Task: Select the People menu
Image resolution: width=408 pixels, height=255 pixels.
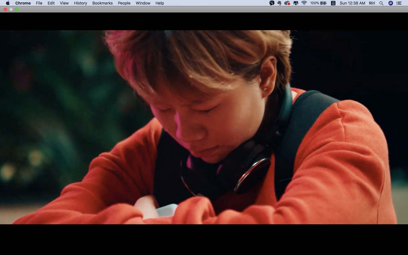Action: pyautogui.click(x=124, y=3)
